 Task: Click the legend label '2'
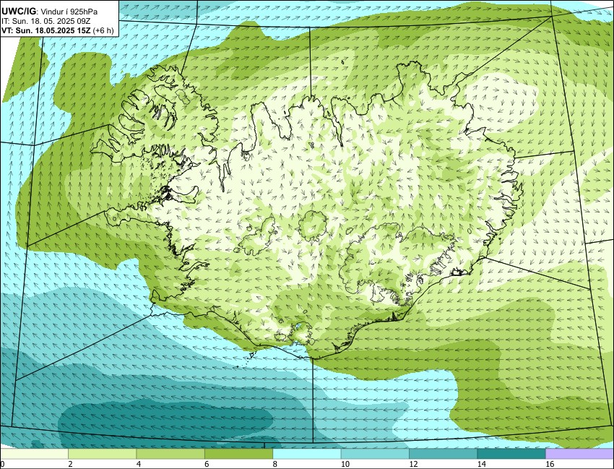[x=70, y=464]
